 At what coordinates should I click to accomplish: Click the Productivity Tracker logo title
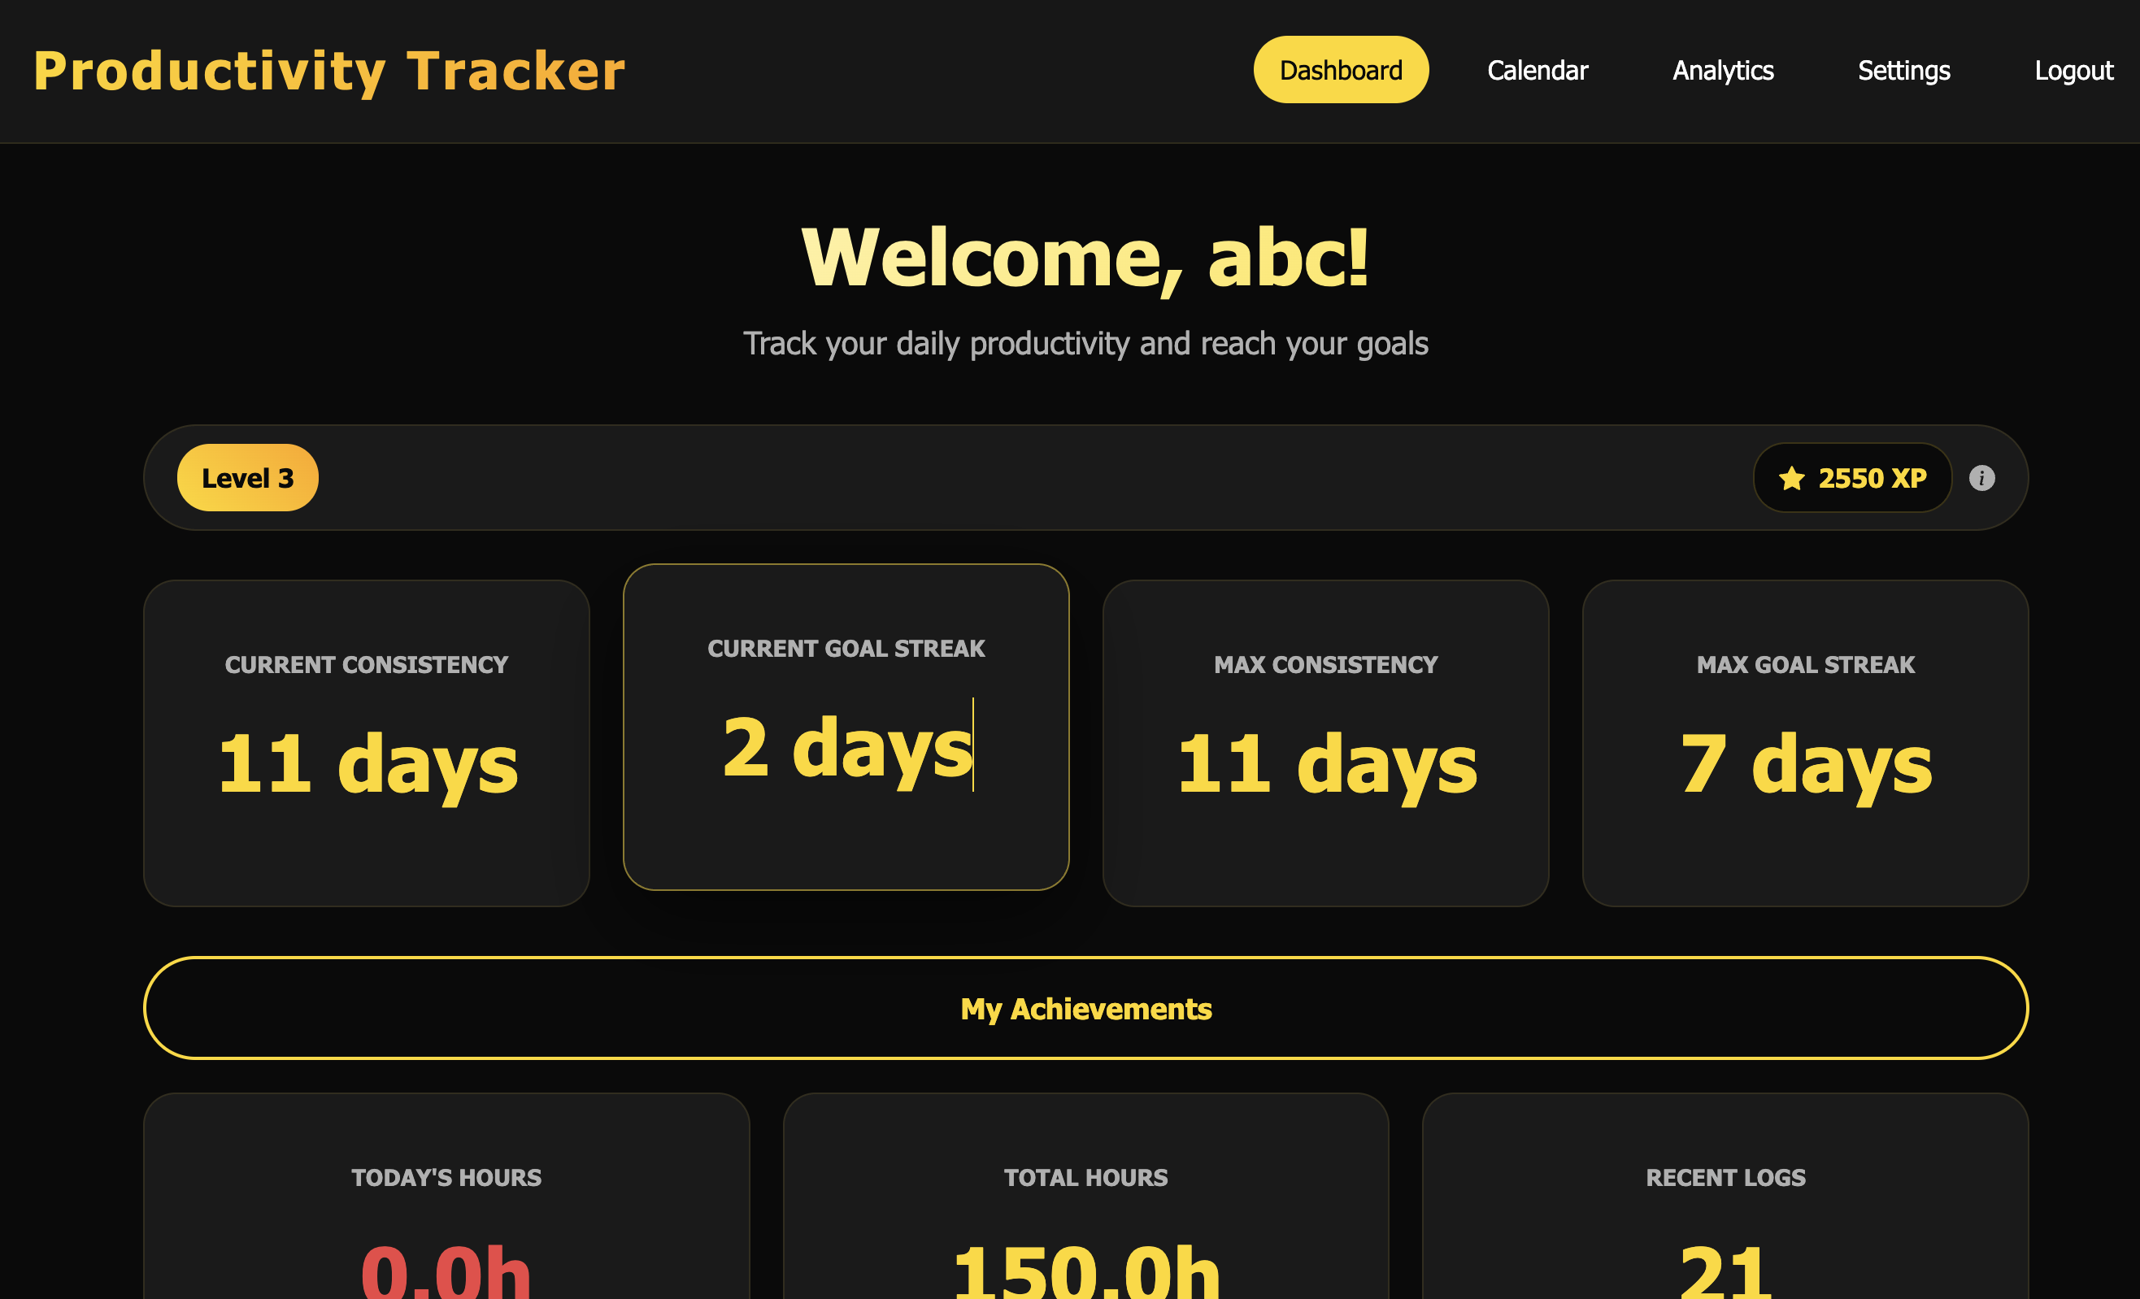coord(329,71)
